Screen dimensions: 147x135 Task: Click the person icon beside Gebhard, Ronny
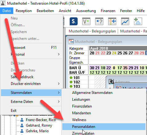[22, 125]
